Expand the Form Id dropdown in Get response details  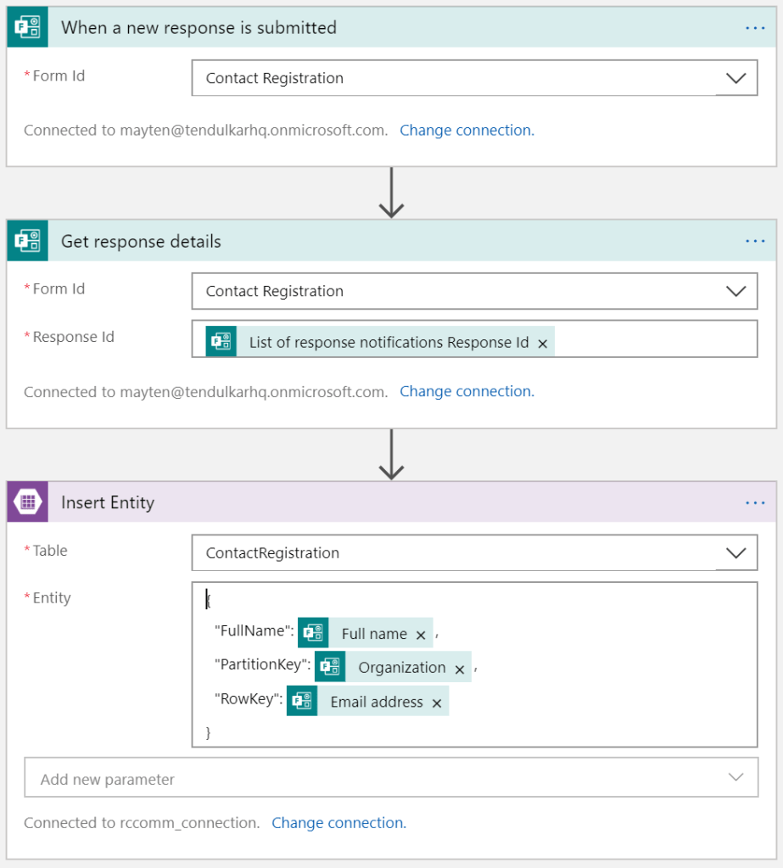pyautogui.click(x=735, y=291)
